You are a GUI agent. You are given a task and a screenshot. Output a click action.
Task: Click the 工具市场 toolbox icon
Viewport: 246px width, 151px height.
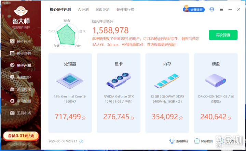coord(12,113)
